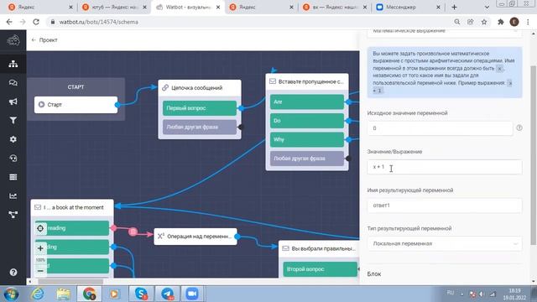Image resolution: width=537 pixels, height=302 pixels.
Task: Open the Вставьте пропущенное слово block header
Action: [x=307, y=82]
